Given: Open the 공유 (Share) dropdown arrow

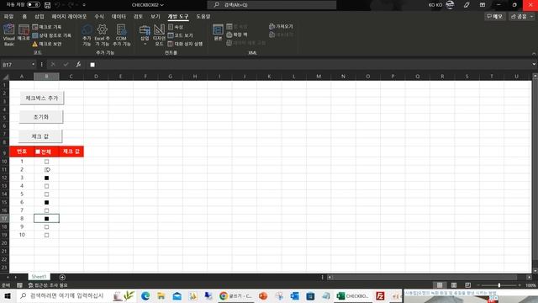Looking at the screenshot, I should click(x=532, y=17).
